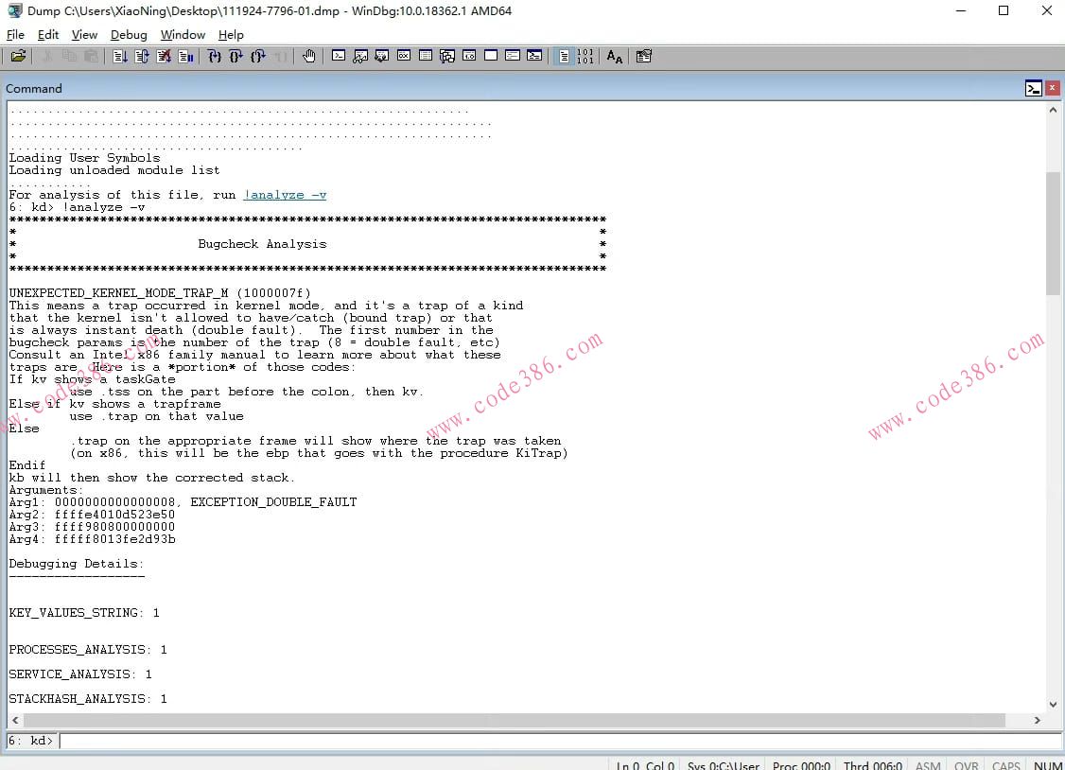This screenshot has width=1065, height=770.
Task: Click the 'Arg2: ffffe4010d523e50' line
Action: (x=92, y=514)
